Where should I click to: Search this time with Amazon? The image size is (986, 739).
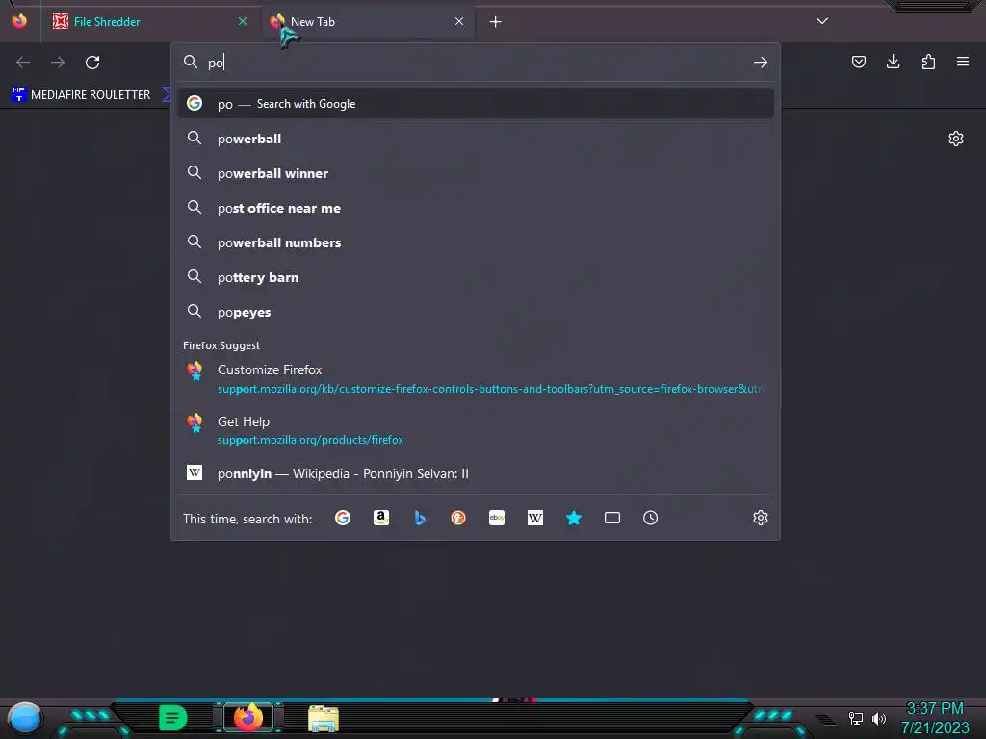[x=381, y=518]
